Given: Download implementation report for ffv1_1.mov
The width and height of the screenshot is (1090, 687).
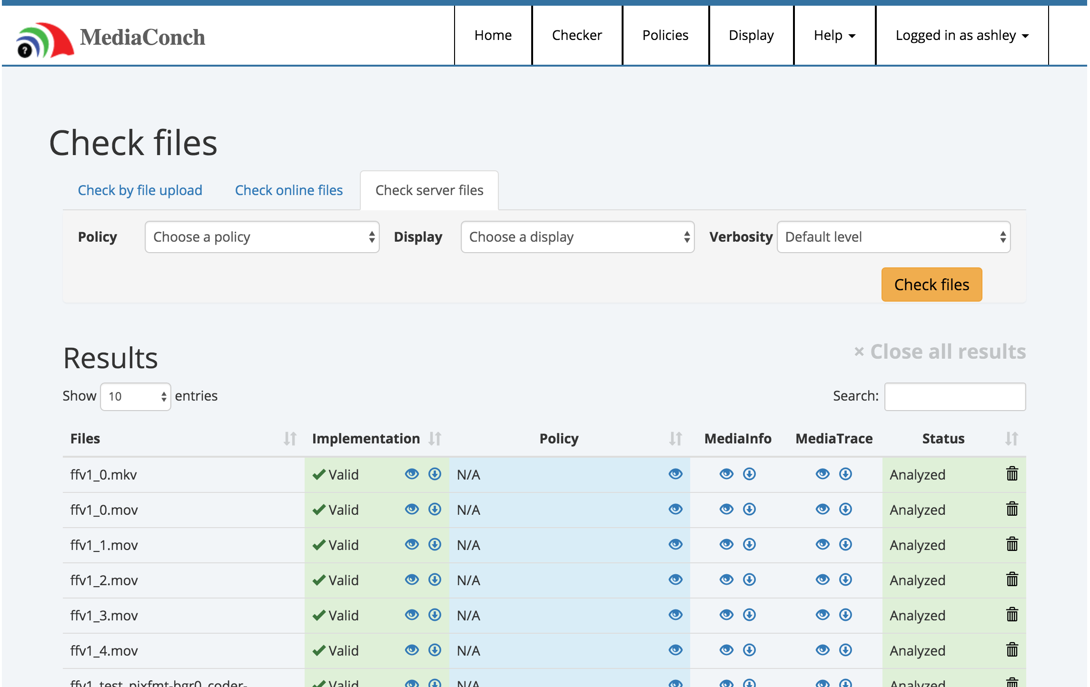Looking at the screenshot, I should (x=435, y=544).
